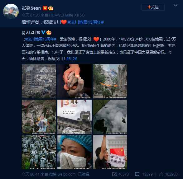Click the repost icon with 46370
Viewport: 183px width, 179px height.
114,174
